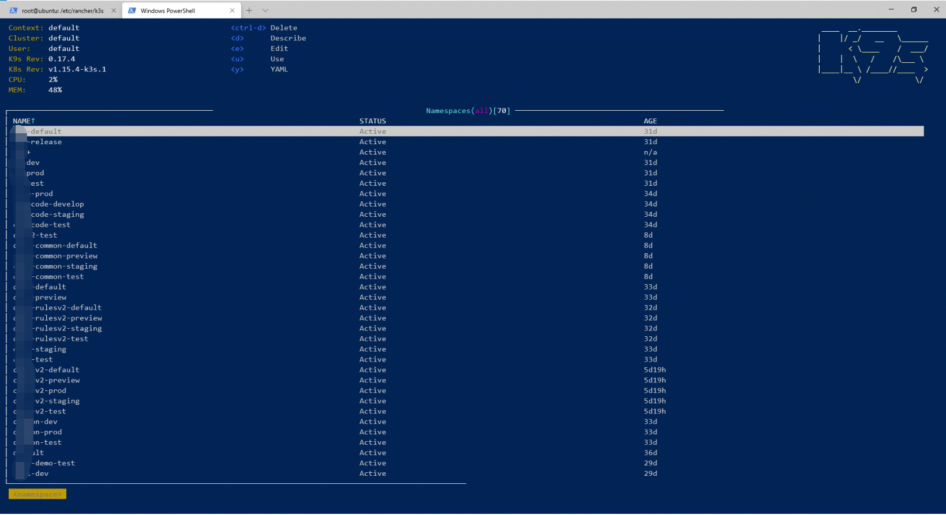Click the <u> Use shortcut hint
Viewport: 946px width, 515px height.
point(257,59)
